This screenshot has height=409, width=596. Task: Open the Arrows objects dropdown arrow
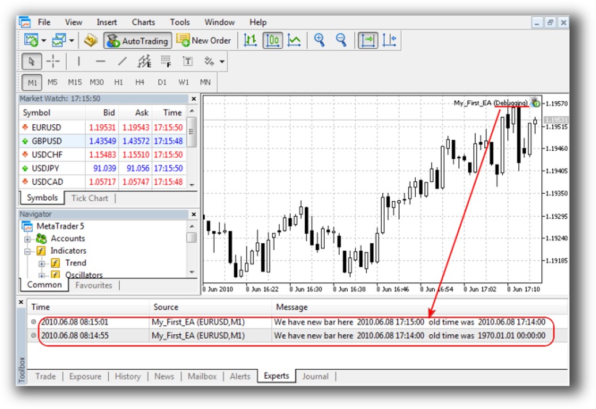[222, 62]
